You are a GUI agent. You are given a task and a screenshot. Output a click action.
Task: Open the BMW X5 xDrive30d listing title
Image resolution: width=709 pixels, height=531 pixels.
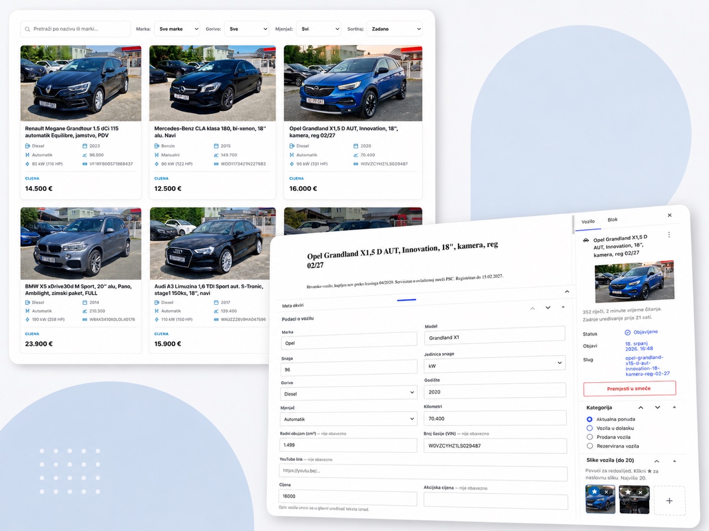pyautogui.click(x=78, y=290)
